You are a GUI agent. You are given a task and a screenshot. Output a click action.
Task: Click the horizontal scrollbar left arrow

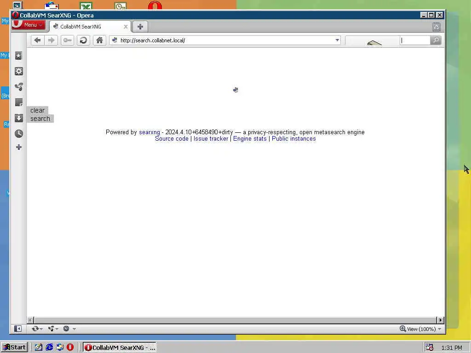(30, 320)
